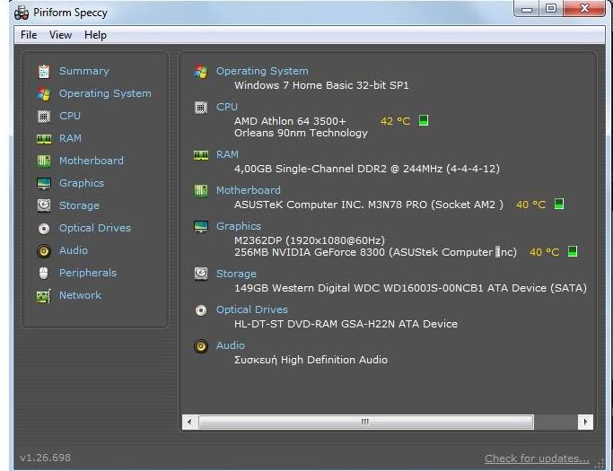613x471 pixels.
Task: Click the horizontal scrollbar thumb
Action: click(x=365, y=423)
